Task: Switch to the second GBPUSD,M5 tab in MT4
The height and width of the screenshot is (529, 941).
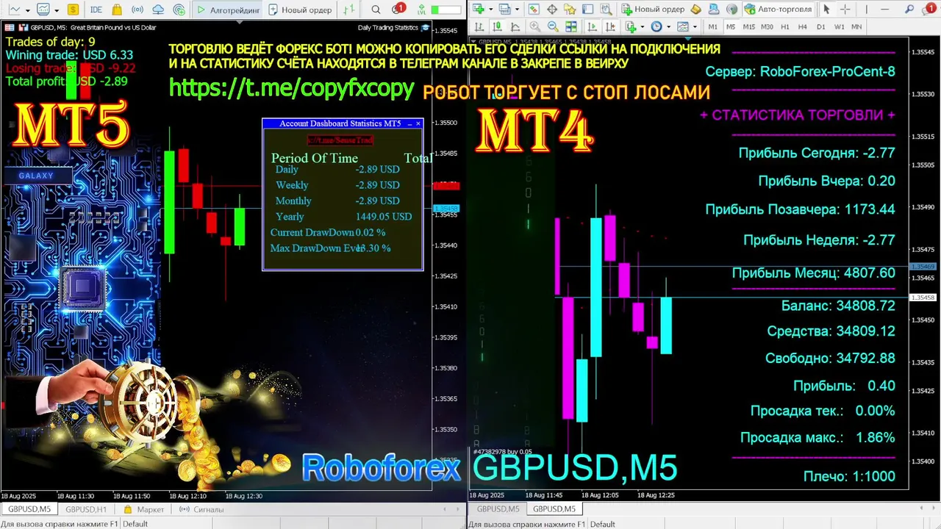Action: point(554,509)
